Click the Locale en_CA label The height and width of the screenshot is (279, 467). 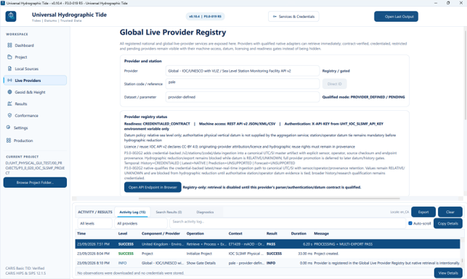(399, 212)
